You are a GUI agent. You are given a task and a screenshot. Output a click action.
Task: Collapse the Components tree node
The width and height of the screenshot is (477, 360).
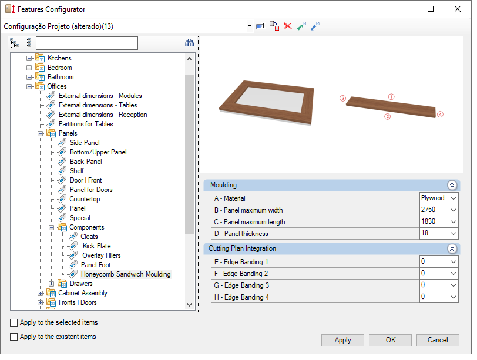pos(52,227)
